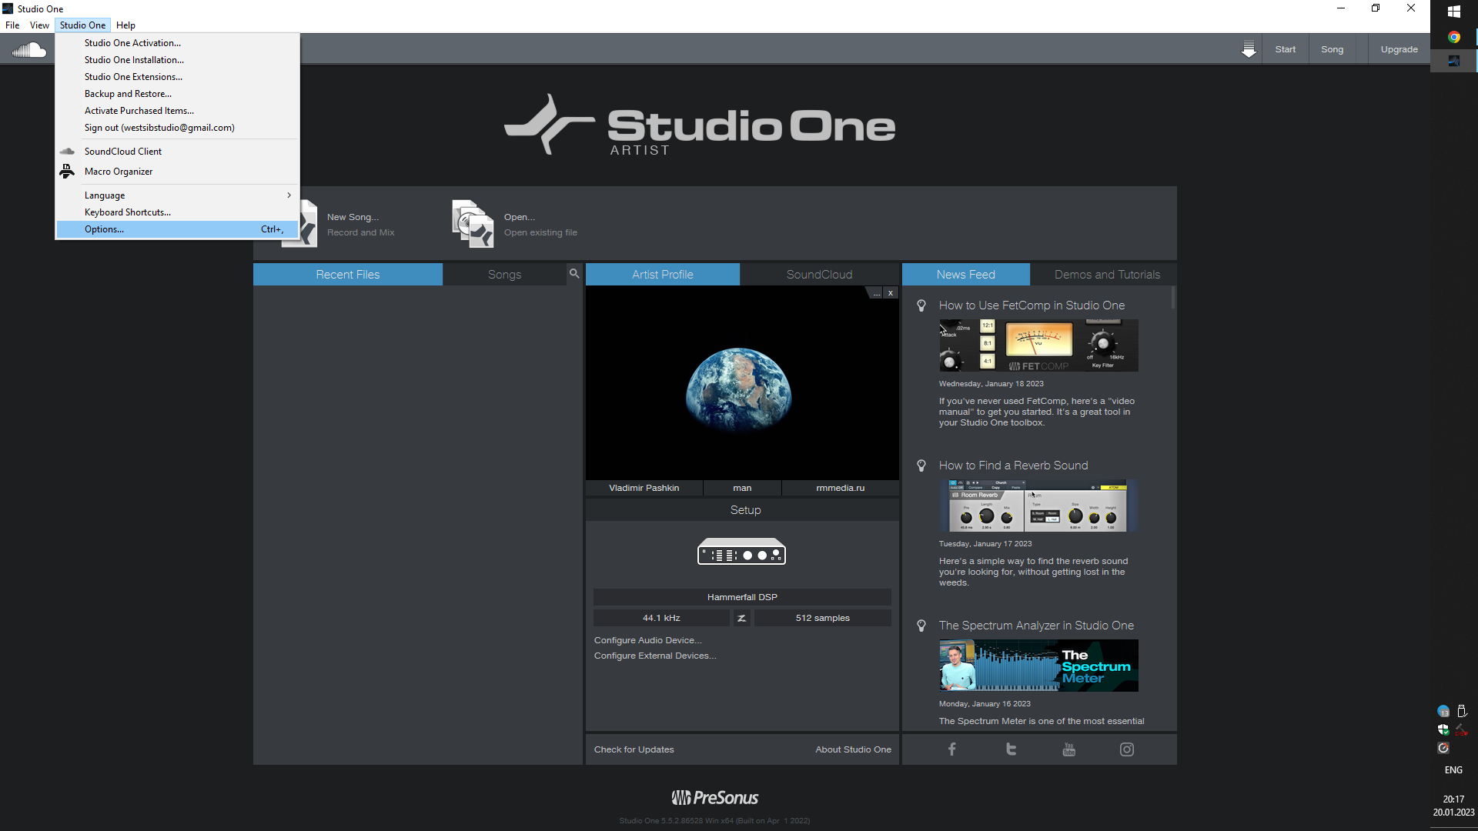
Task: Open the Twitter icon link
Action: 1011,749
